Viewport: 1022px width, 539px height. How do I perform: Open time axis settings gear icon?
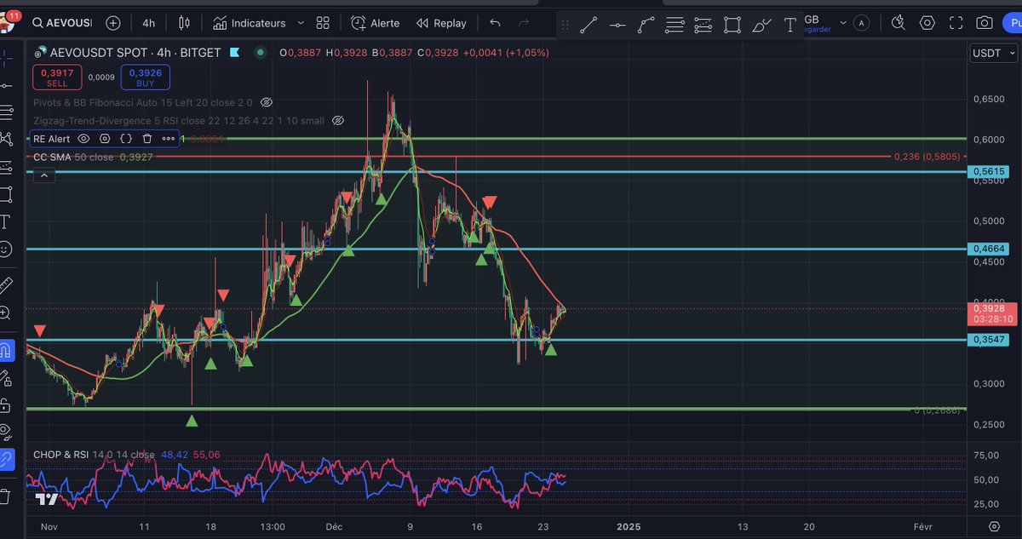pos(994,527)
